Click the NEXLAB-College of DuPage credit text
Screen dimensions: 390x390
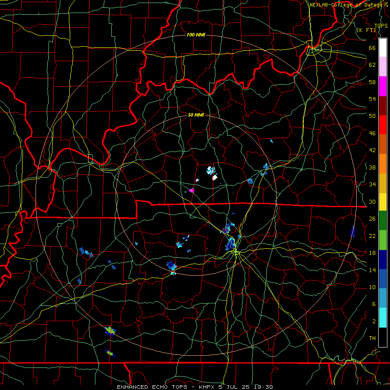pyautogui.click(x=349, y=5)
